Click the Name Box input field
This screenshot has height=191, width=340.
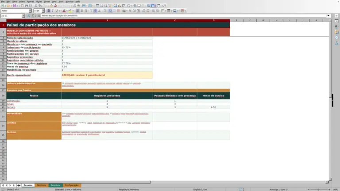pyautogui.click(x=11, y=16)
